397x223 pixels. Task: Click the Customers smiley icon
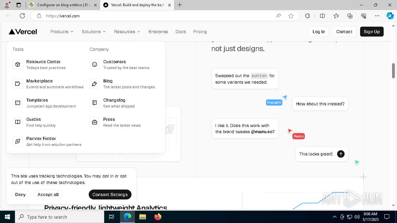coord(95,64)
